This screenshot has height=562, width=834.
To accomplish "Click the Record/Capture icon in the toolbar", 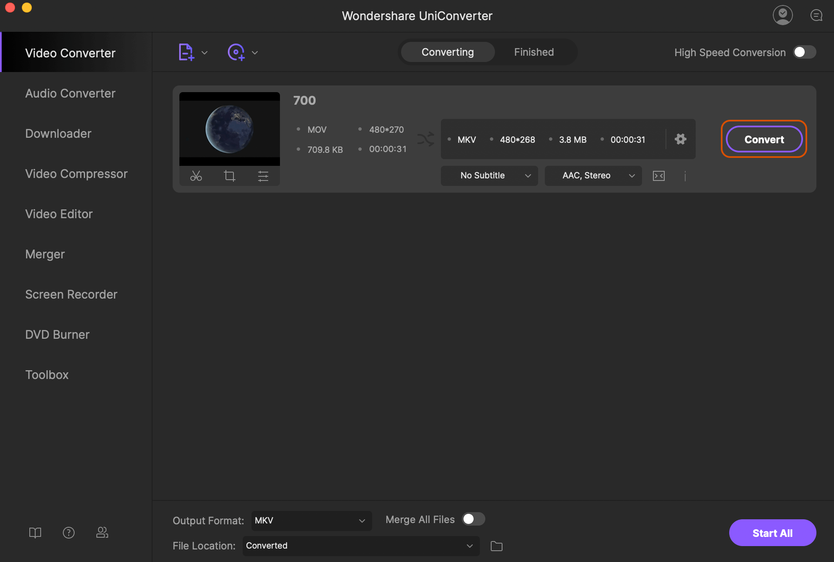I will (x=236, y=52).
